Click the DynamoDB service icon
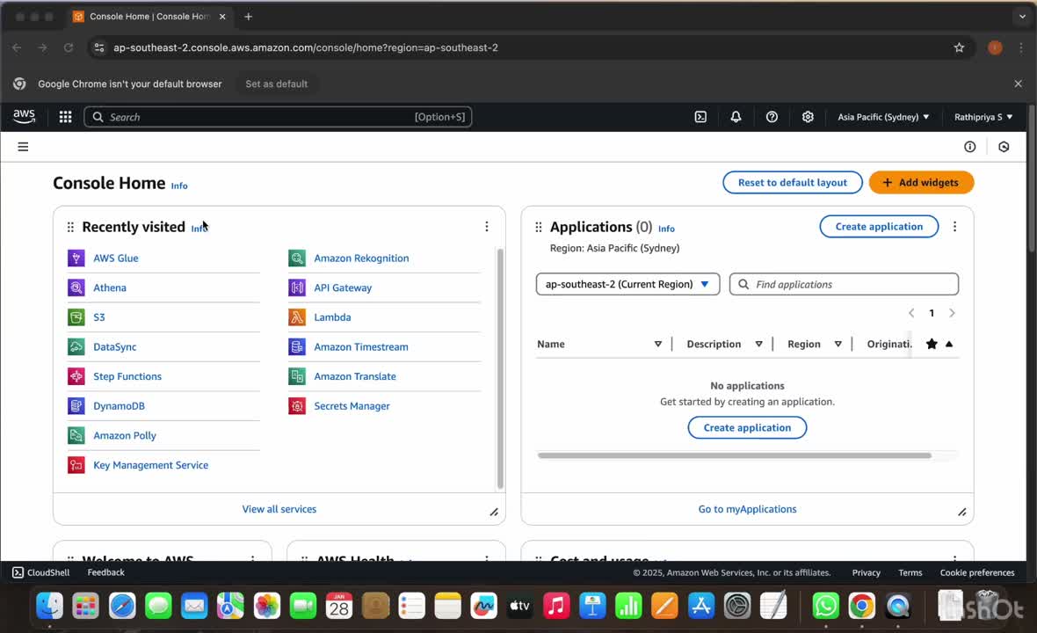The image size is (1037, 633). point(76,406)
